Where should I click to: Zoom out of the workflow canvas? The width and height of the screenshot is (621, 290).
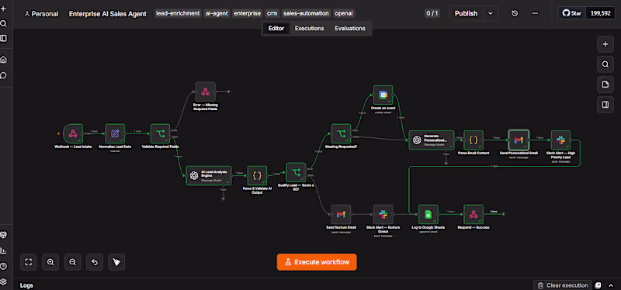[x=72, y=262]
